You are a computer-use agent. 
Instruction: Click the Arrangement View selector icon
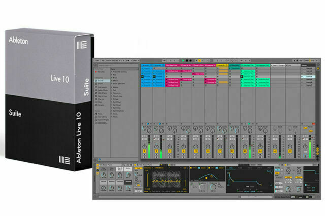(x=318, y=65)
